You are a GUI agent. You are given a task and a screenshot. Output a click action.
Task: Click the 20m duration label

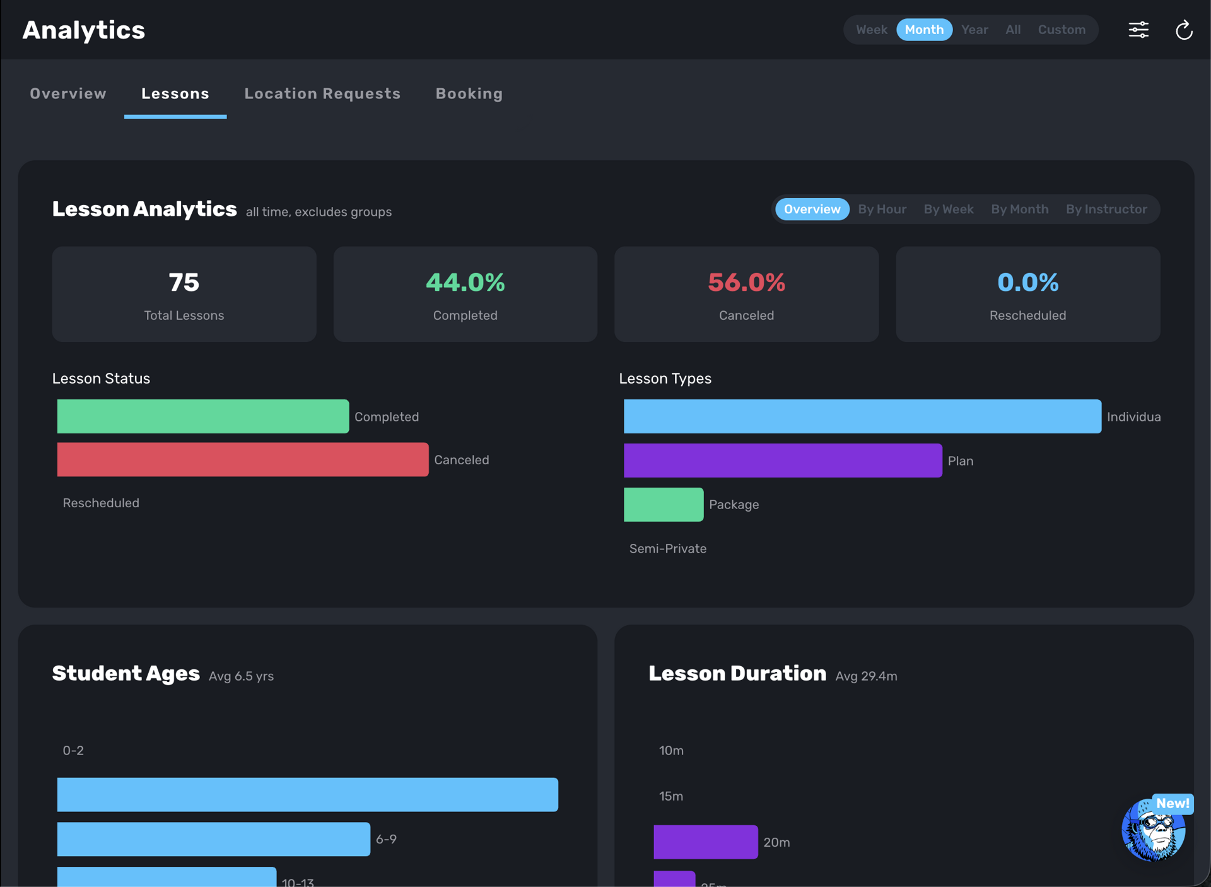click(776, 842)
